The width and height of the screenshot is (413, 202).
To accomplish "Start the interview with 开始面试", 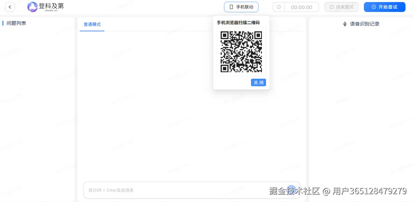I will pyautogui.click(x=385, y=7).
